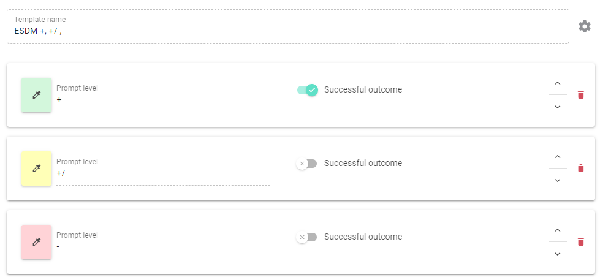Disable Successful outcome for "+" level

307,90
